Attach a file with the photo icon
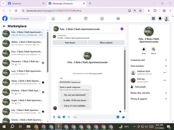 point(59,117)
